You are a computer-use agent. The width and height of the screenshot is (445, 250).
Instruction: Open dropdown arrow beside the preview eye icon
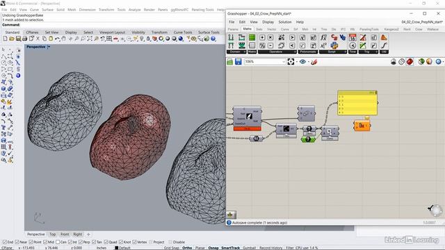click(308, 62)
